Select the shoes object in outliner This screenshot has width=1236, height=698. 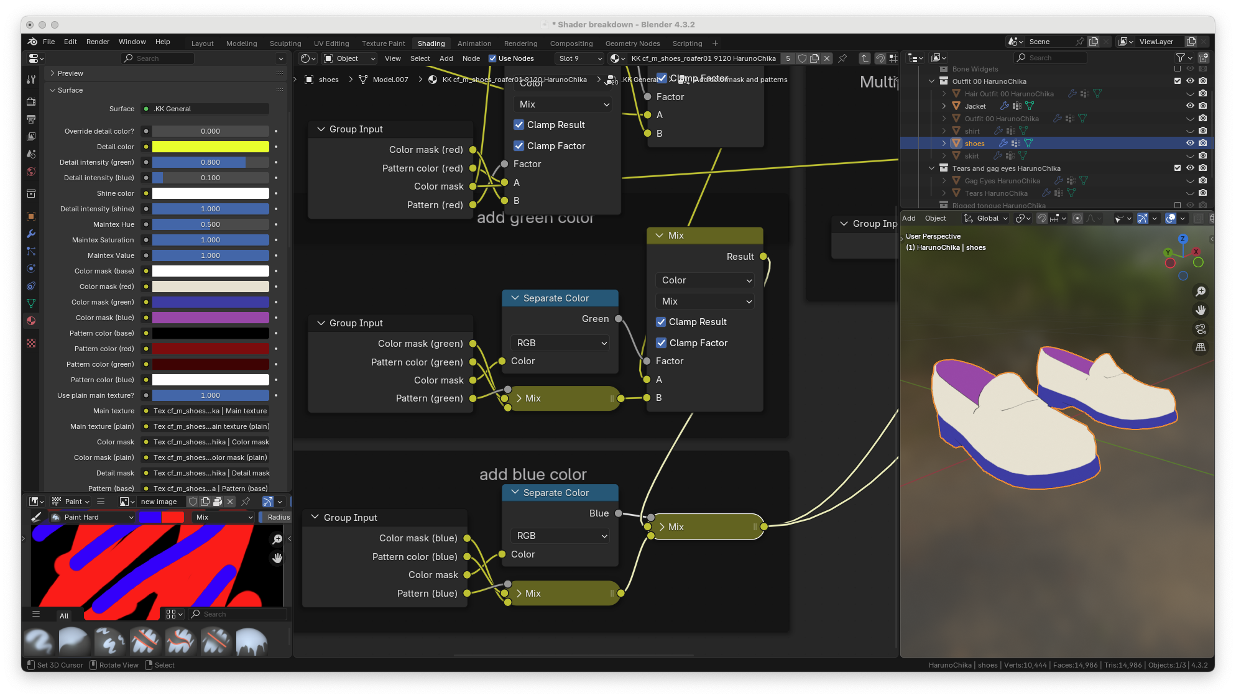974,144
